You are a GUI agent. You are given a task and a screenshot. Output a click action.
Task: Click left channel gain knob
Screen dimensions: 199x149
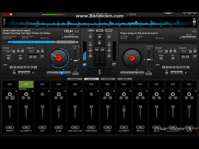click(x=90, y=37)
